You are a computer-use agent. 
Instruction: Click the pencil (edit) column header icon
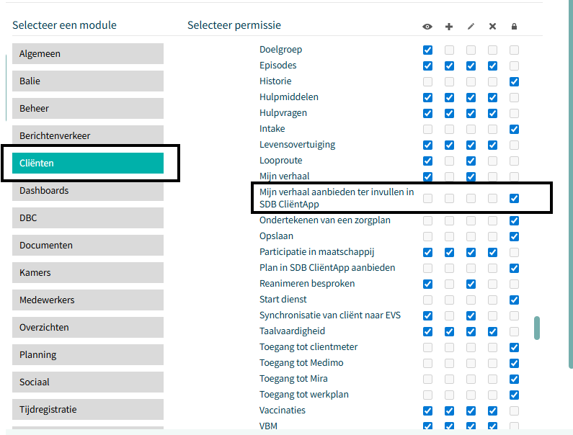(x=471, y=27)
